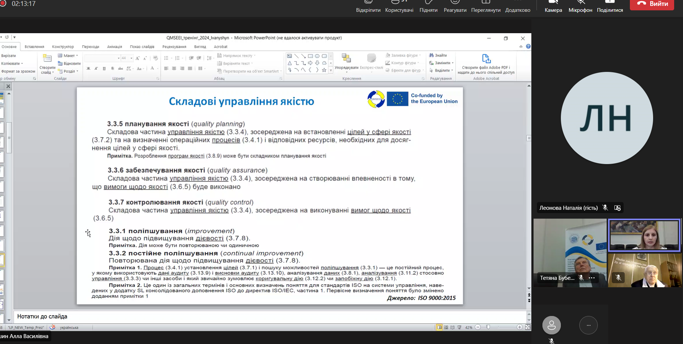
Task: Click the Arrange (Упорядкувати) icon
Action: (x=346, y=58)
